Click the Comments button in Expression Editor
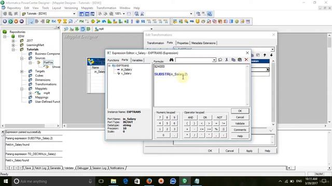 [x=240, y=130]
